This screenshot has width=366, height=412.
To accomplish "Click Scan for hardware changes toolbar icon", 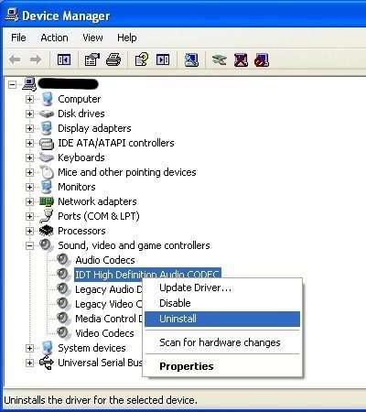I will (x=191, y=60).
